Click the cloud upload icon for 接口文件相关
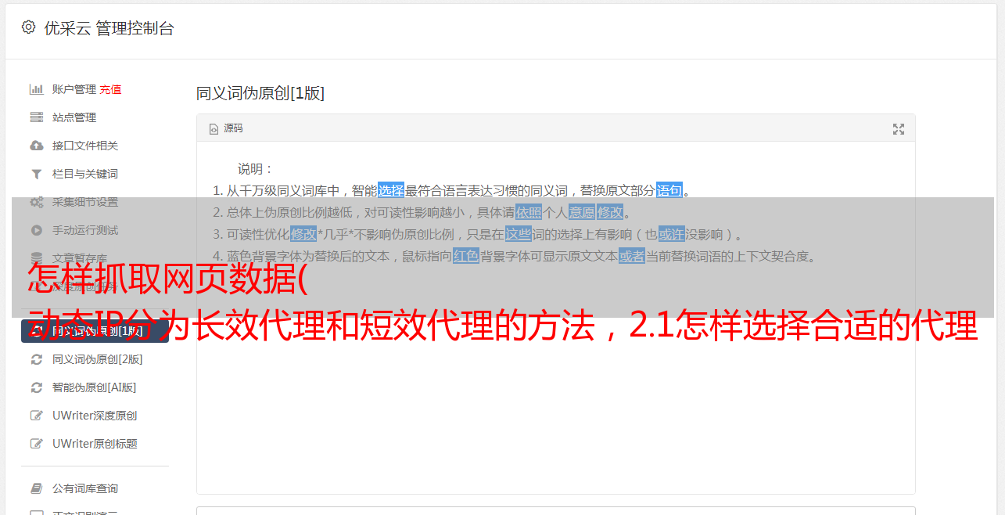1005x515 pixels. coord(36,146)
